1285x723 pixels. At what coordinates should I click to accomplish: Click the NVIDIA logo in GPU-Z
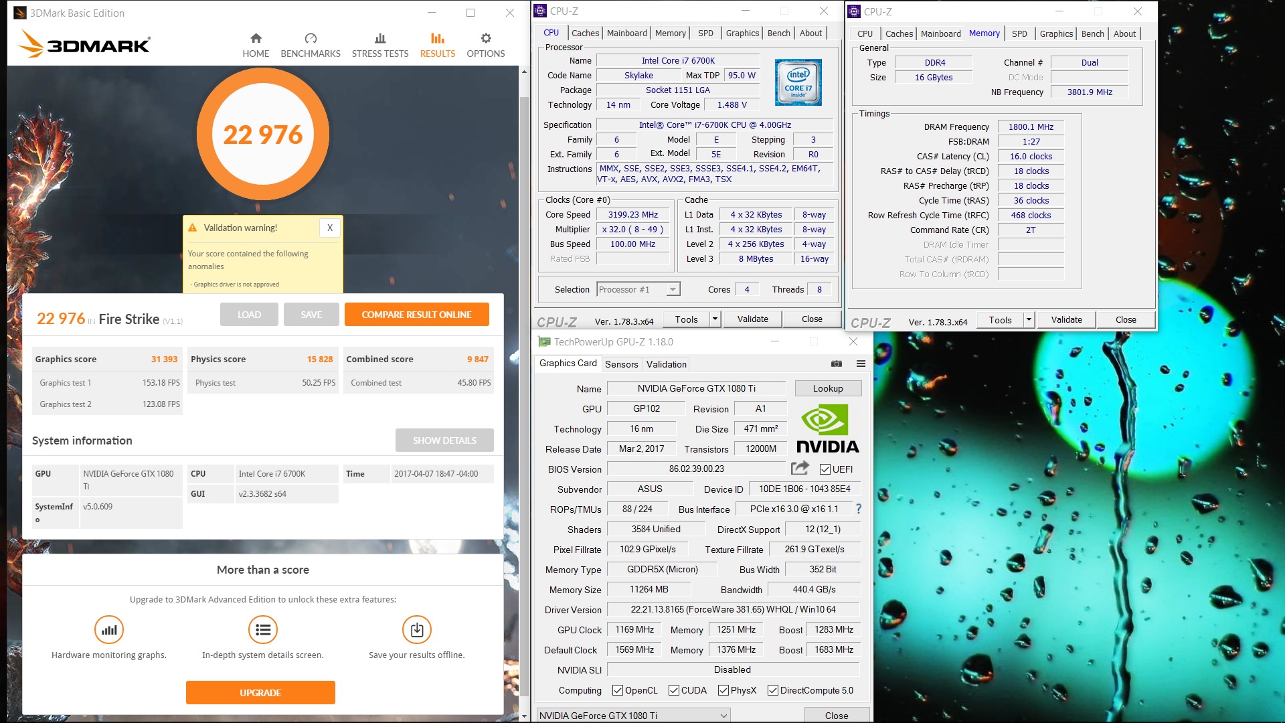coord(827,428)
